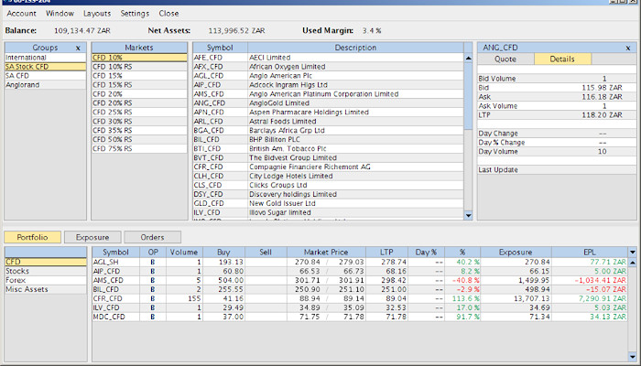The width and height of the screenshot is (641, 366).
Task: Open the Orders tab
Action: point(152,237)
